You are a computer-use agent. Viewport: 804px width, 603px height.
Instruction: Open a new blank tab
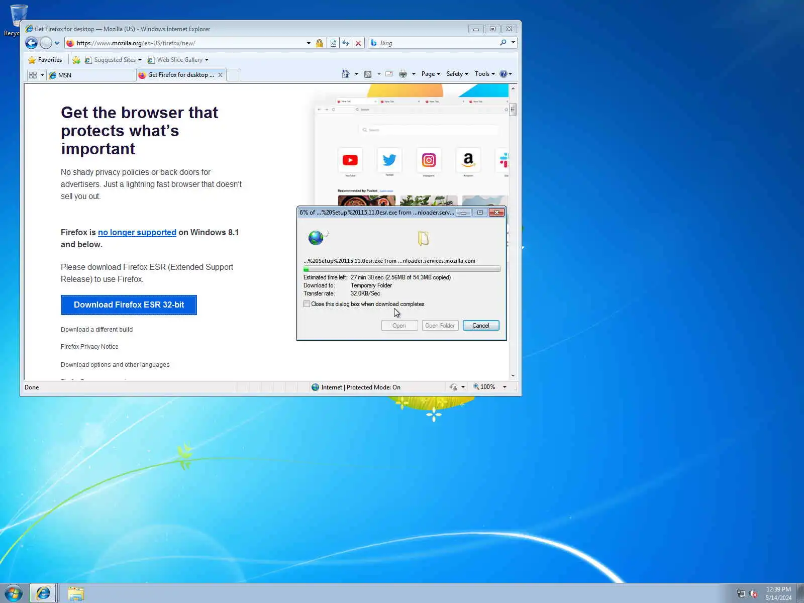(234, 75)
